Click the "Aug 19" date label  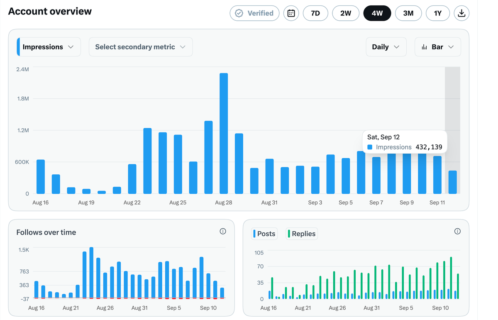86,203
